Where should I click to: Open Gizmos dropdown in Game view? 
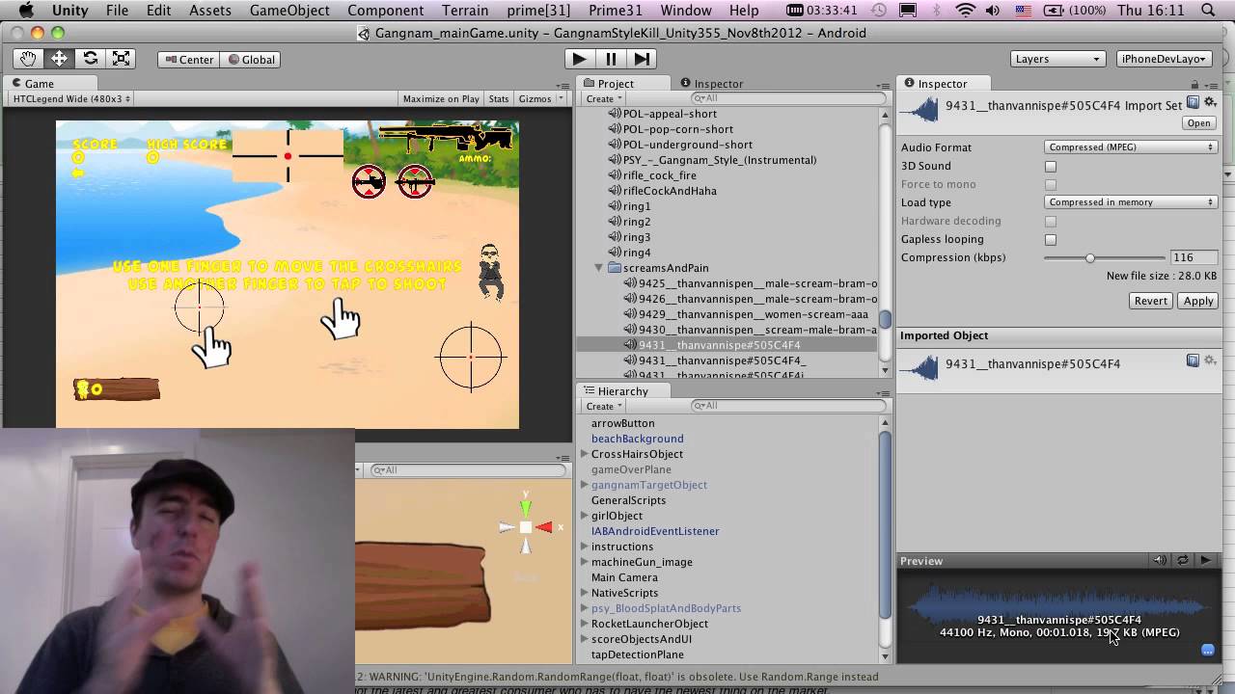point(539,98)
